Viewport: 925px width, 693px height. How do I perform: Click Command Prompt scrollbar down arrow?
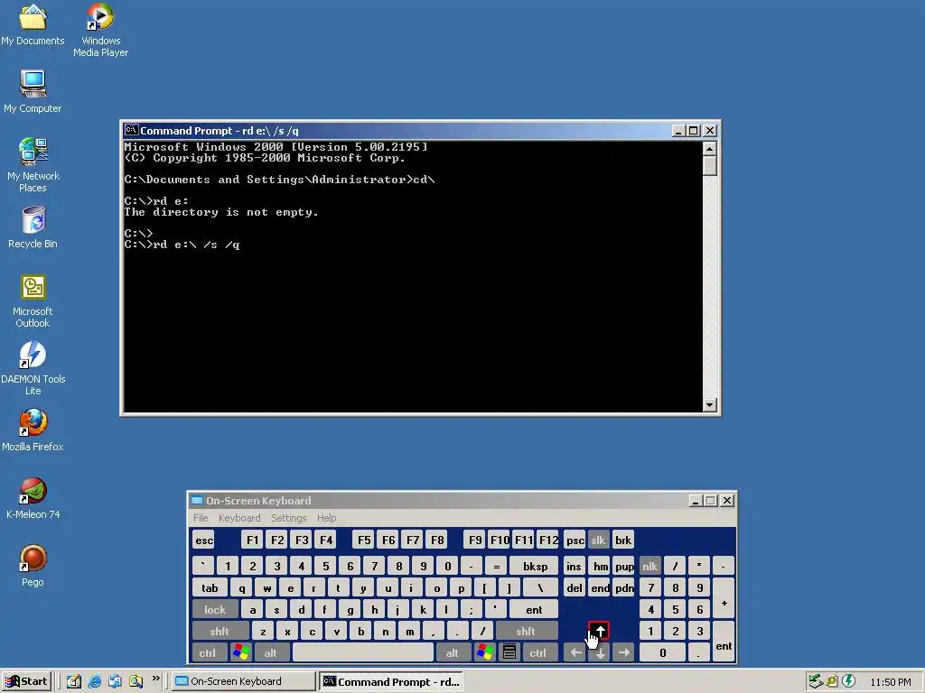[710, 405]
